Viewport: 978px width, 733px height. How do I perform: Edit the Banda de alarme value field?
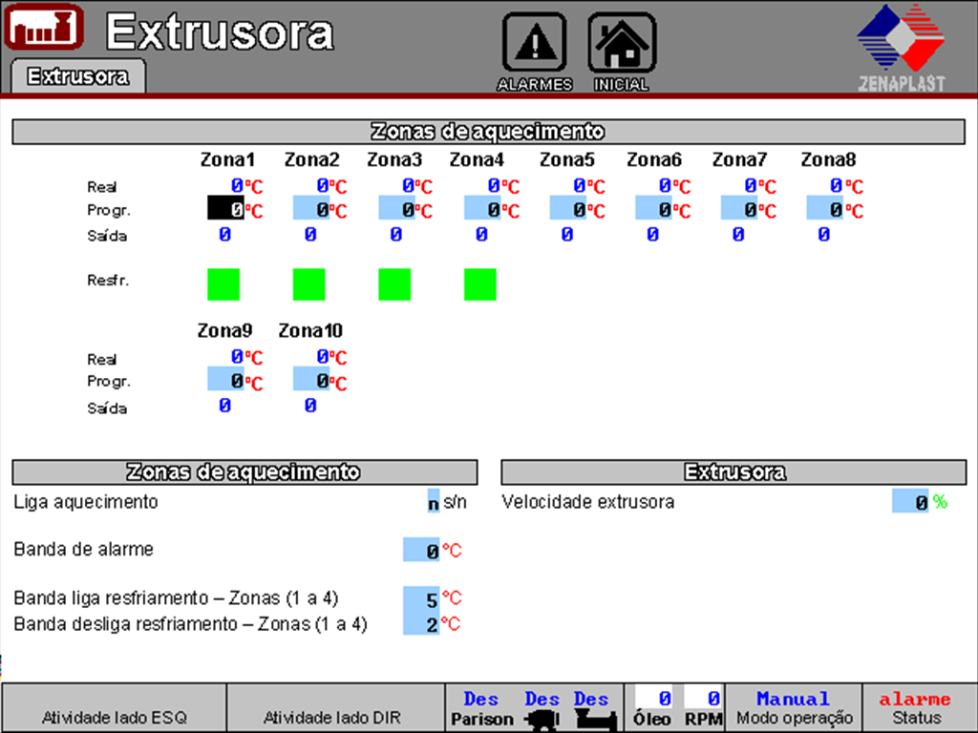tap(421, 550)
